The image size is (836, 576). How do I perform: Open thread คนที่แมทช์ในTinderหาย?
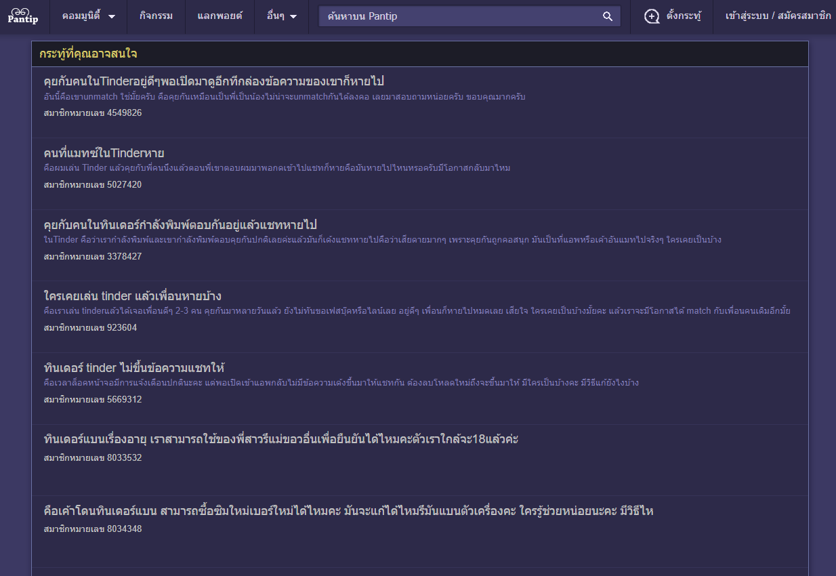point(104,153)
